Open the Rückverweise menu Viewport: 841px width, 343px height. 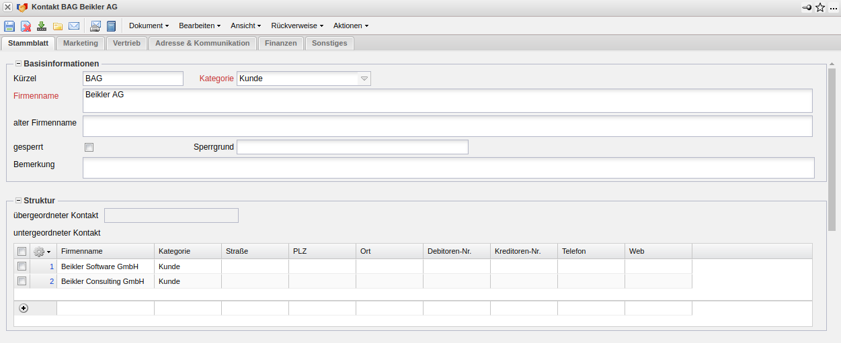pyautogui.click(x=297, y=26)
